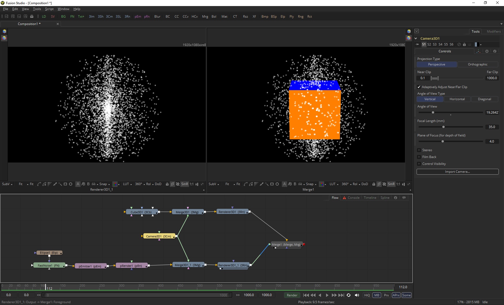Lock the Camera3D1 tool controls

coord(464,44)
